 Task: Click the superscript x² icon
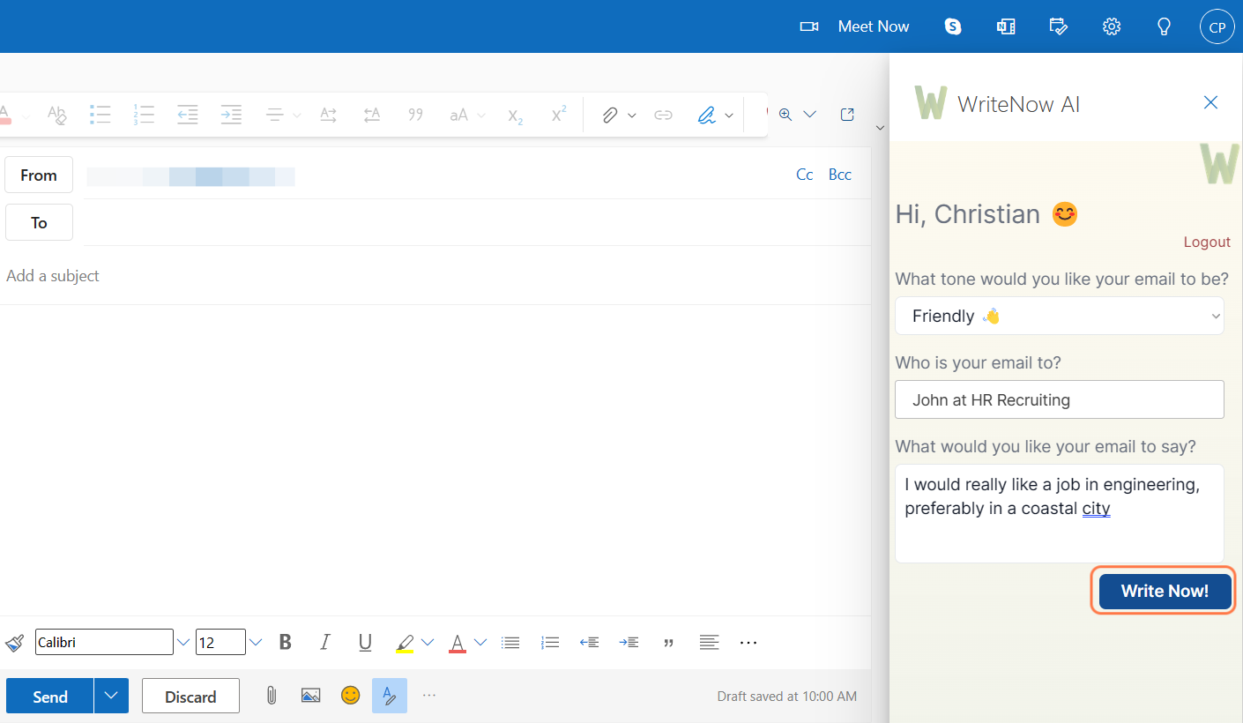559,115
